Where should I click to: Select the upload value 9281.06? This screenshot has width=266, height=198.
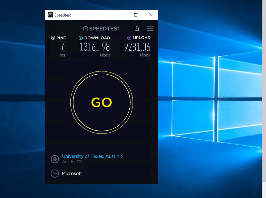click(137, 47)
